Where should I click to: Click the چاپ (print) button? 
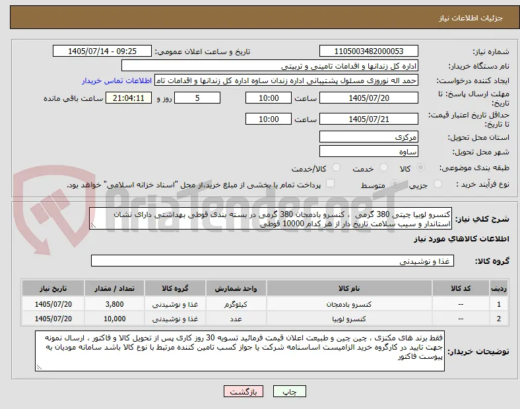[x=289, y=391]
